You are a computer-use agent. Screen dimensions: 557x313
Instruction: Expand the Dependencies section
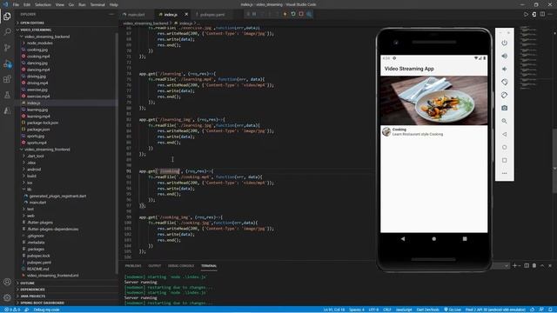click(33, 290)
